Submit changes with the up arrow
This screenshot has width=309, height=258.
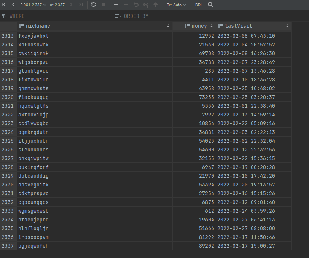(156, 5)
